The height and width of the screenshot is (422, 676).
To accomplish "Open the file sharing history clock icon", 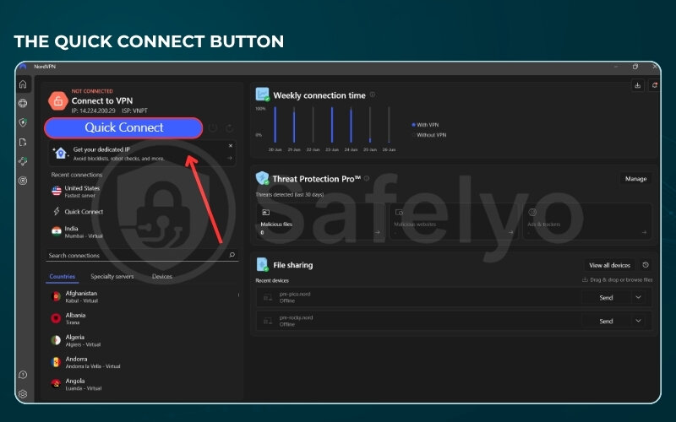I will tap(646, 265).
